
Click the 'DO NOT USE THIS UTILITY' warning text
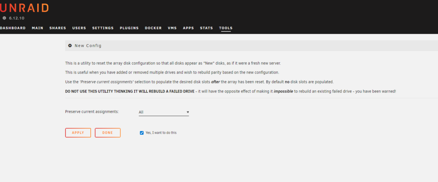coord(130,91)
